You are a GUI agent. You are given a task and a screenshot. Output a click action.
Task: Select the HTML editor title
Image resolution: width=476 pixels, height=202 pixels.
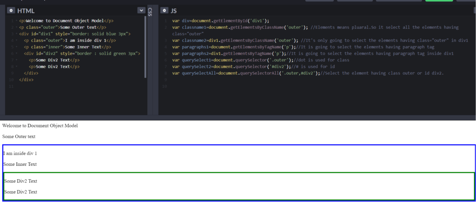tap(26, 11)
